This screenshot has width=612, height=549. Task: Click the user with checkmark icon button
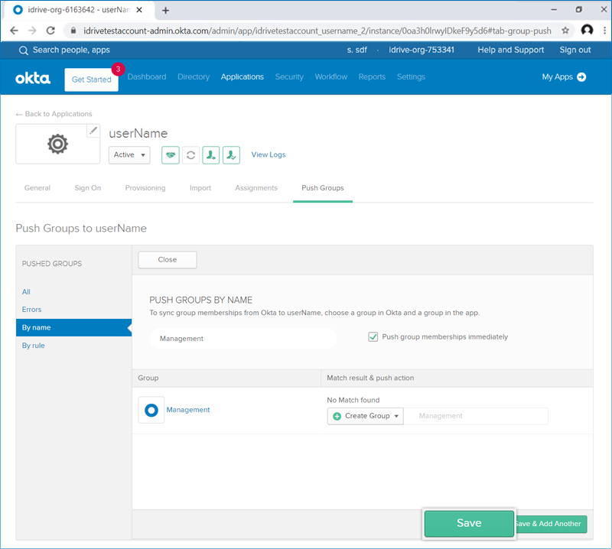pos(232,155)
